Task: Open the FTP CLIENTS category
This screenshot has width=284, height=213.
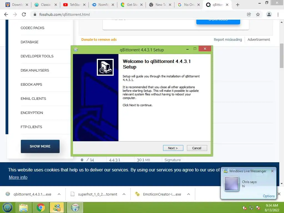Action: [31, 127]
